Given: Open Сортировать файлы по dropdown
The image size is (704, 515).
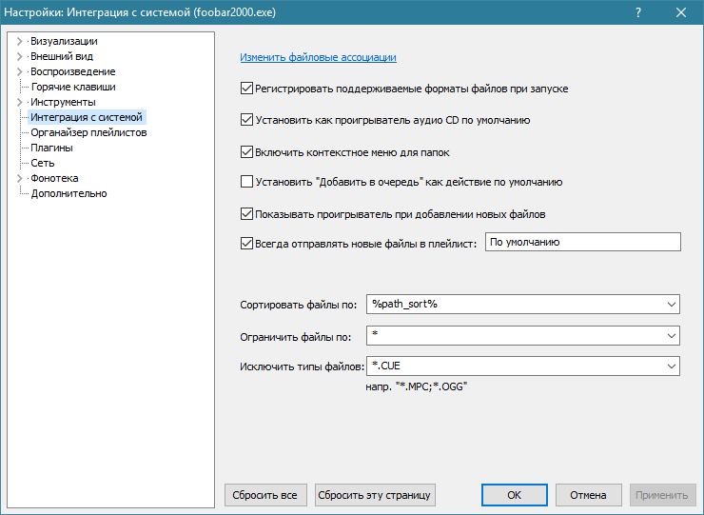Looking at the screenshot, I should pos(672,304).
